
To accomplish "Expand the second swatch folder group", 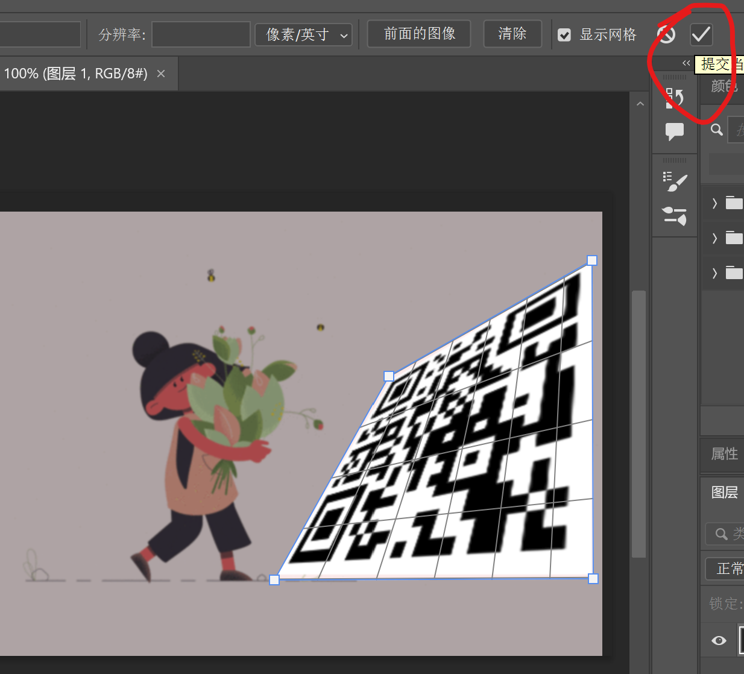I will [714, 238].
